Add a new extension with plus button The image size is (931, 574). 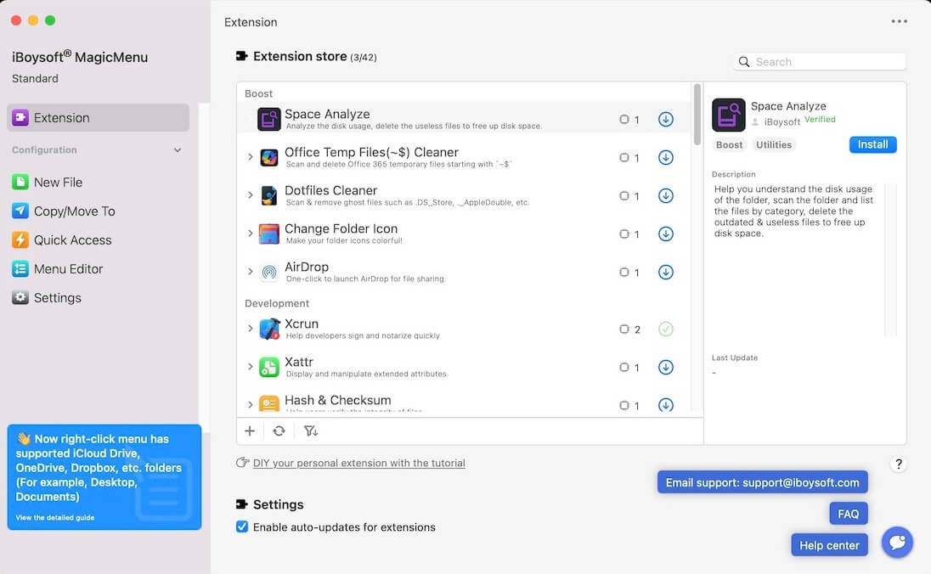[250, 431]
